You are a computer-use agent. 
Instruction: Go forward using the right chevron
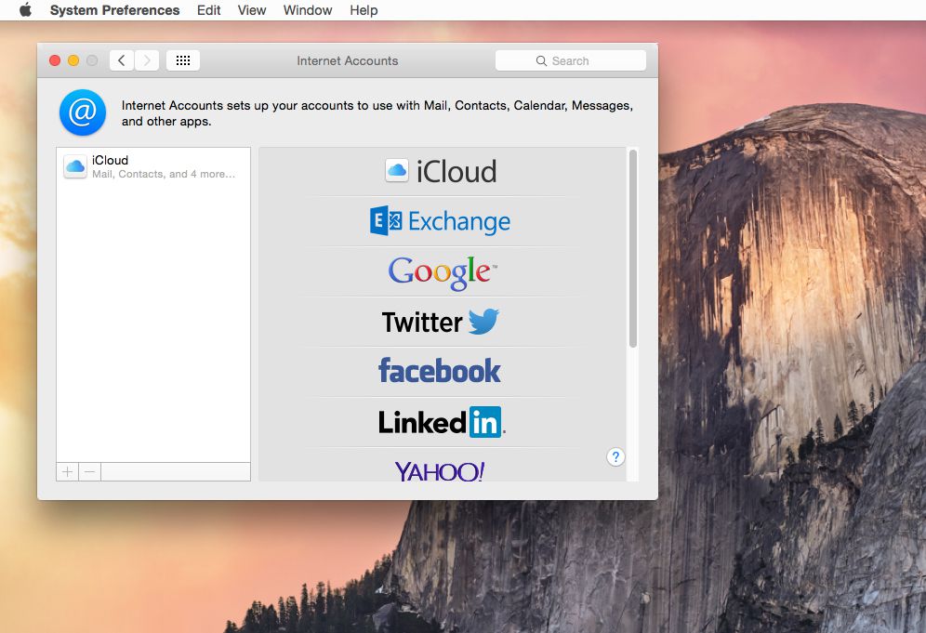tap(147, 60)
